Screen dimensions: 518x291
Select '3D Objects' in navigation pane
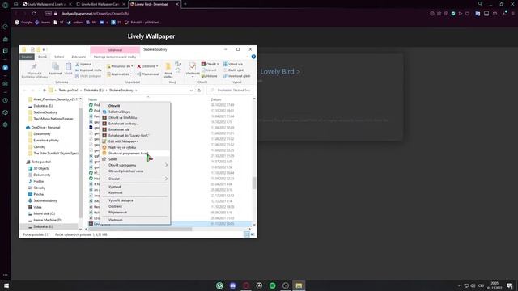coord(41,168)
